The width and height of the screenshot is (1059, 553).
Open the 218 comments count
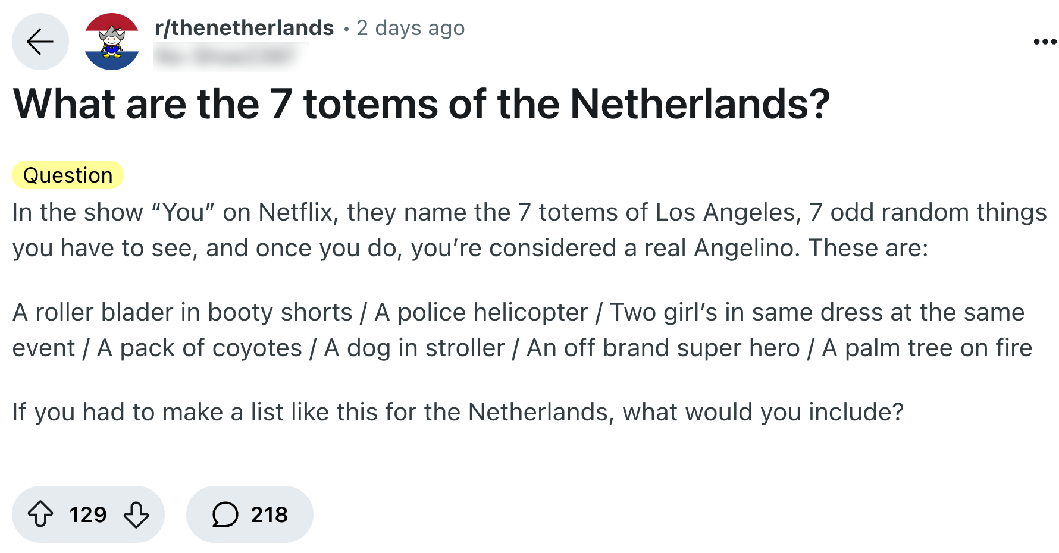[269, 514]
